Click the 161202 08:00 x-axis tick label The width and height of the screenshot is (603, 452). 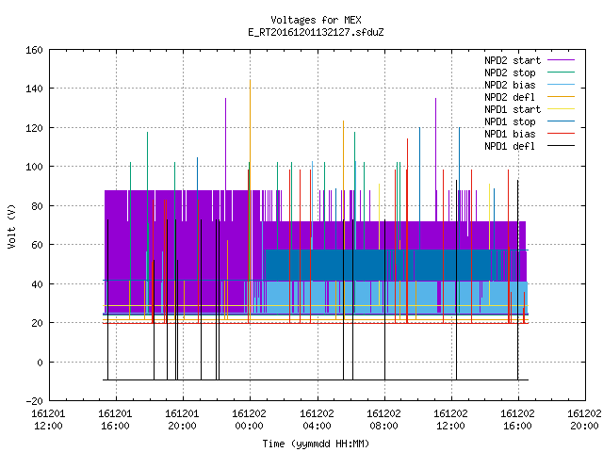tap(383, 420)
